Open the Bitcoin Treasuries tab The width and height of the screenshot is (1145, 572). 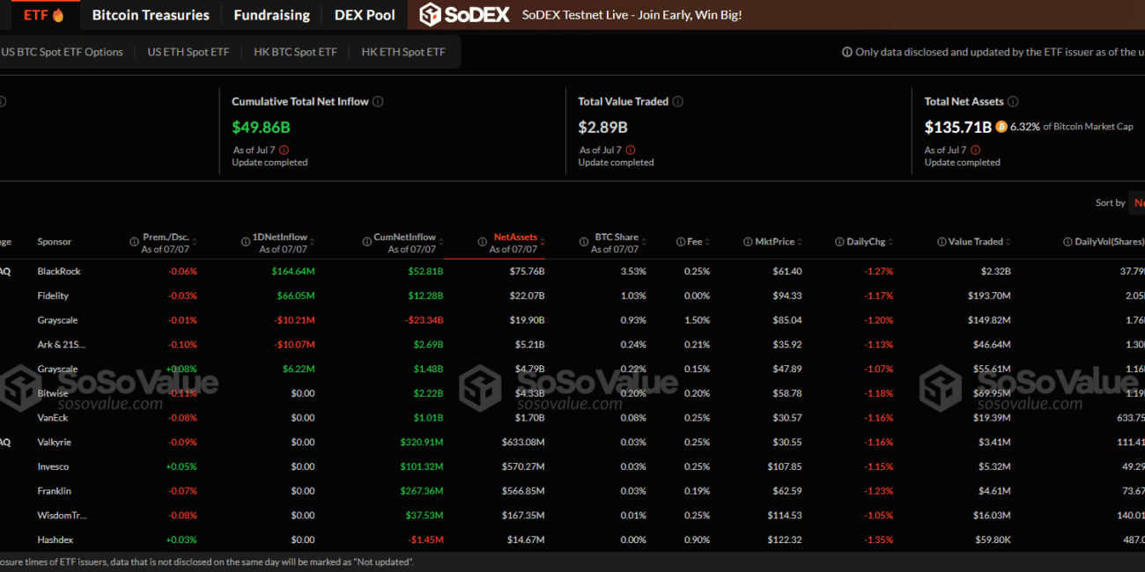pos(151,15)
